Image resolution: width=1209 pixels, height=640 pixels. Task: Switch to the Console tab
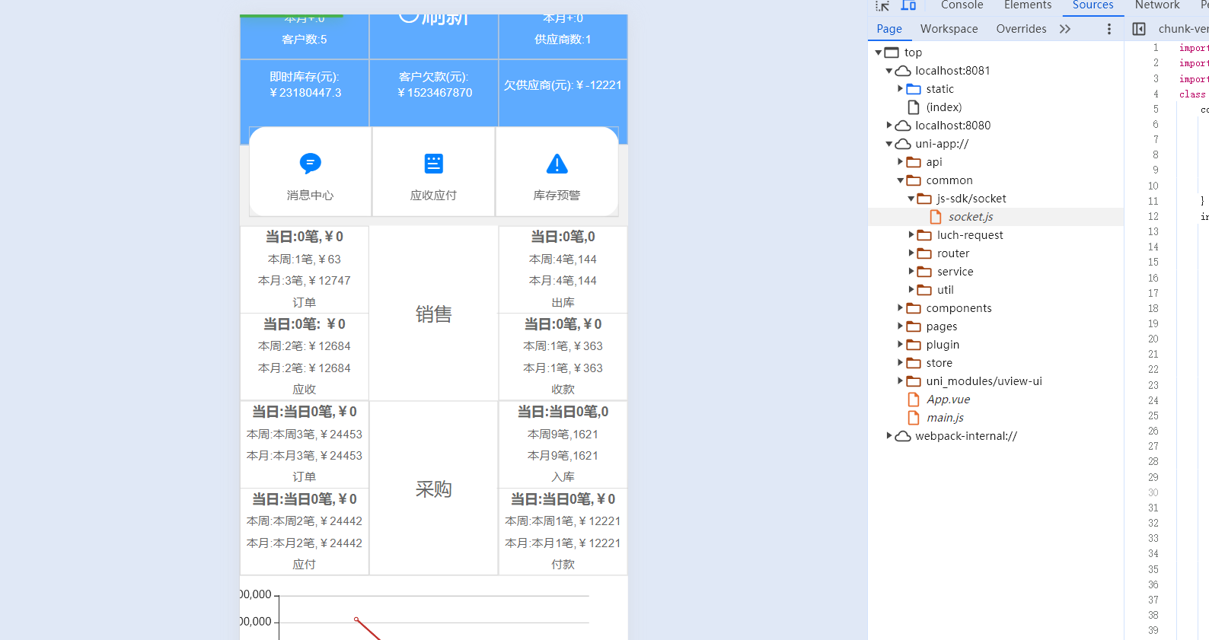tap(962, 5)
